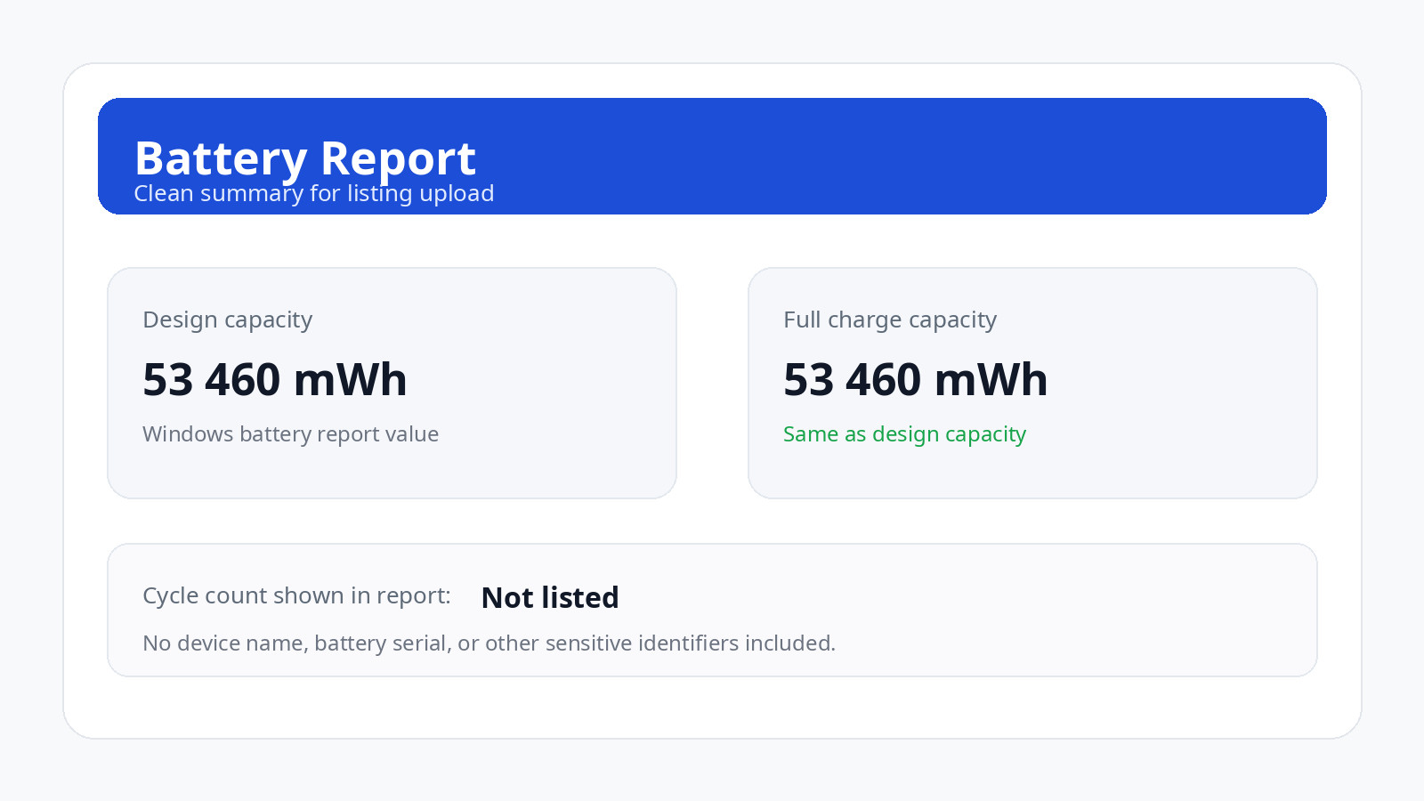Click the Design capacity card
The image size is (1424, 801).
392,383
